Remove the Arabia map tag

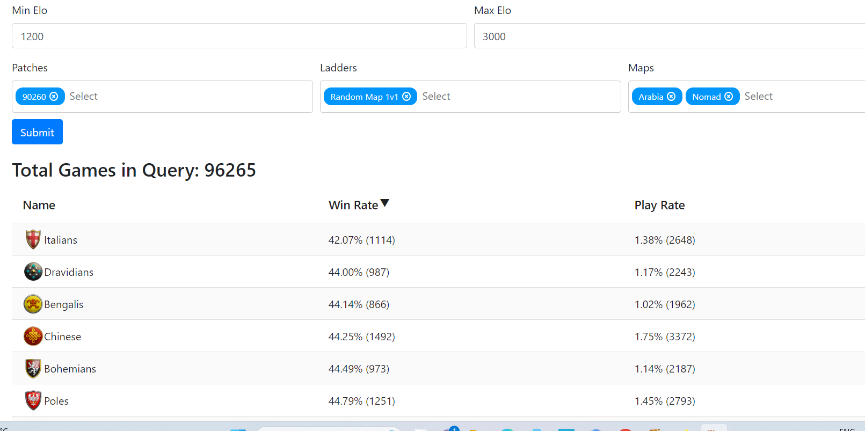tap(671, 97)
